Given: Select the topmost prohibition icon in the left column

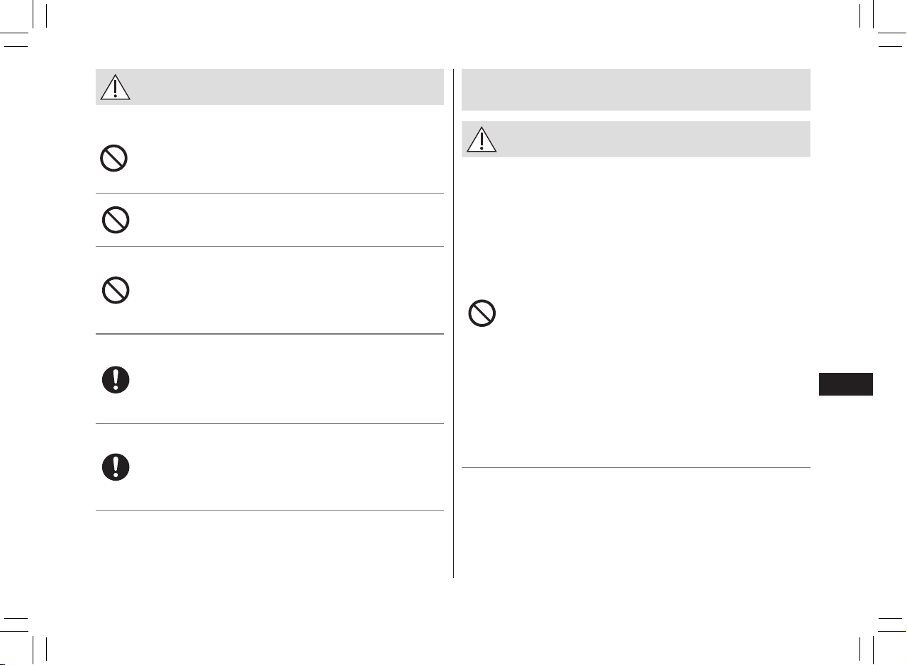Looking at the screenshot, I should [x=114, y=158].
